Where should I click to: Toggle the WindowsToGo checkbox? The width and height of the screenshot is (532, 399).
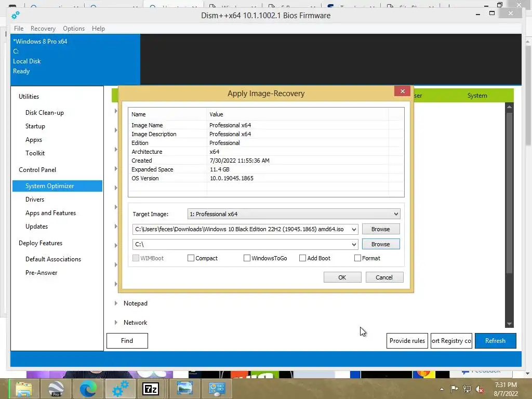(247, 258)
